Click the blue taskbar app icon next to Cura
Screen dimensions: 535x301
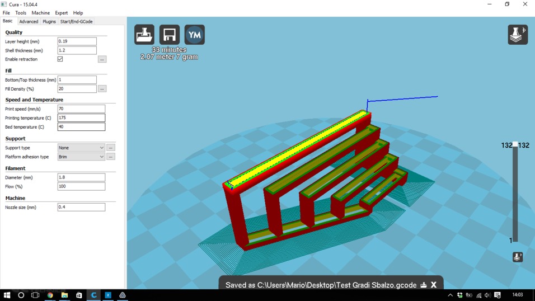pos(108,295)
